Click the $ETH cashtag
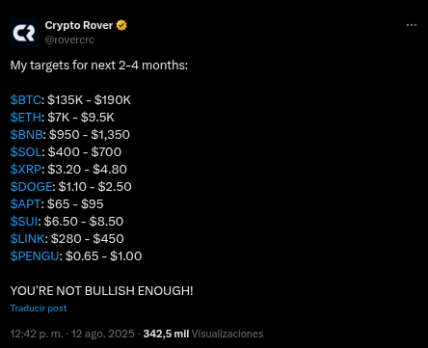428x348 pixels. click(x=26, y=118)
